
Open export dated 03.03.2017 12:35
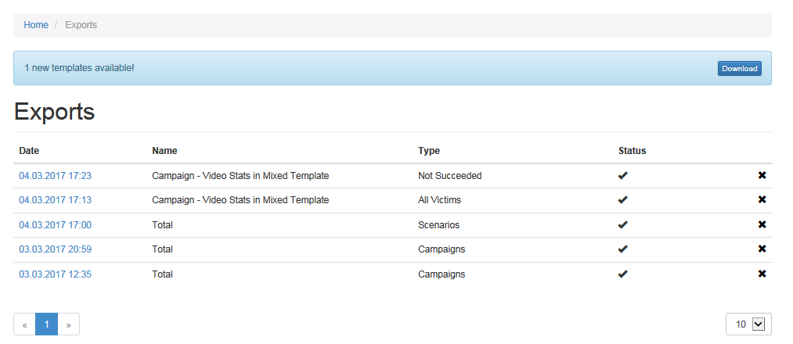[55, 274]
